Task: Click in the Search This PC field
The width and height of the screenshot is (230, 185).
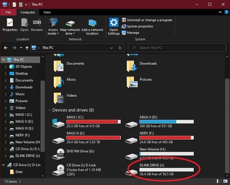Action: coord(177,48)
